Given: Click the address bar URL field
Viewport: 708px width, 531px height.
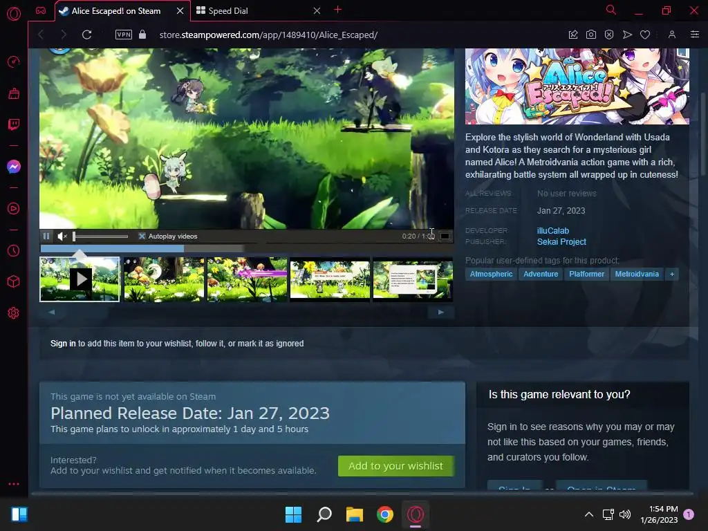Looking at the screenshot, I should click(269, 35).
